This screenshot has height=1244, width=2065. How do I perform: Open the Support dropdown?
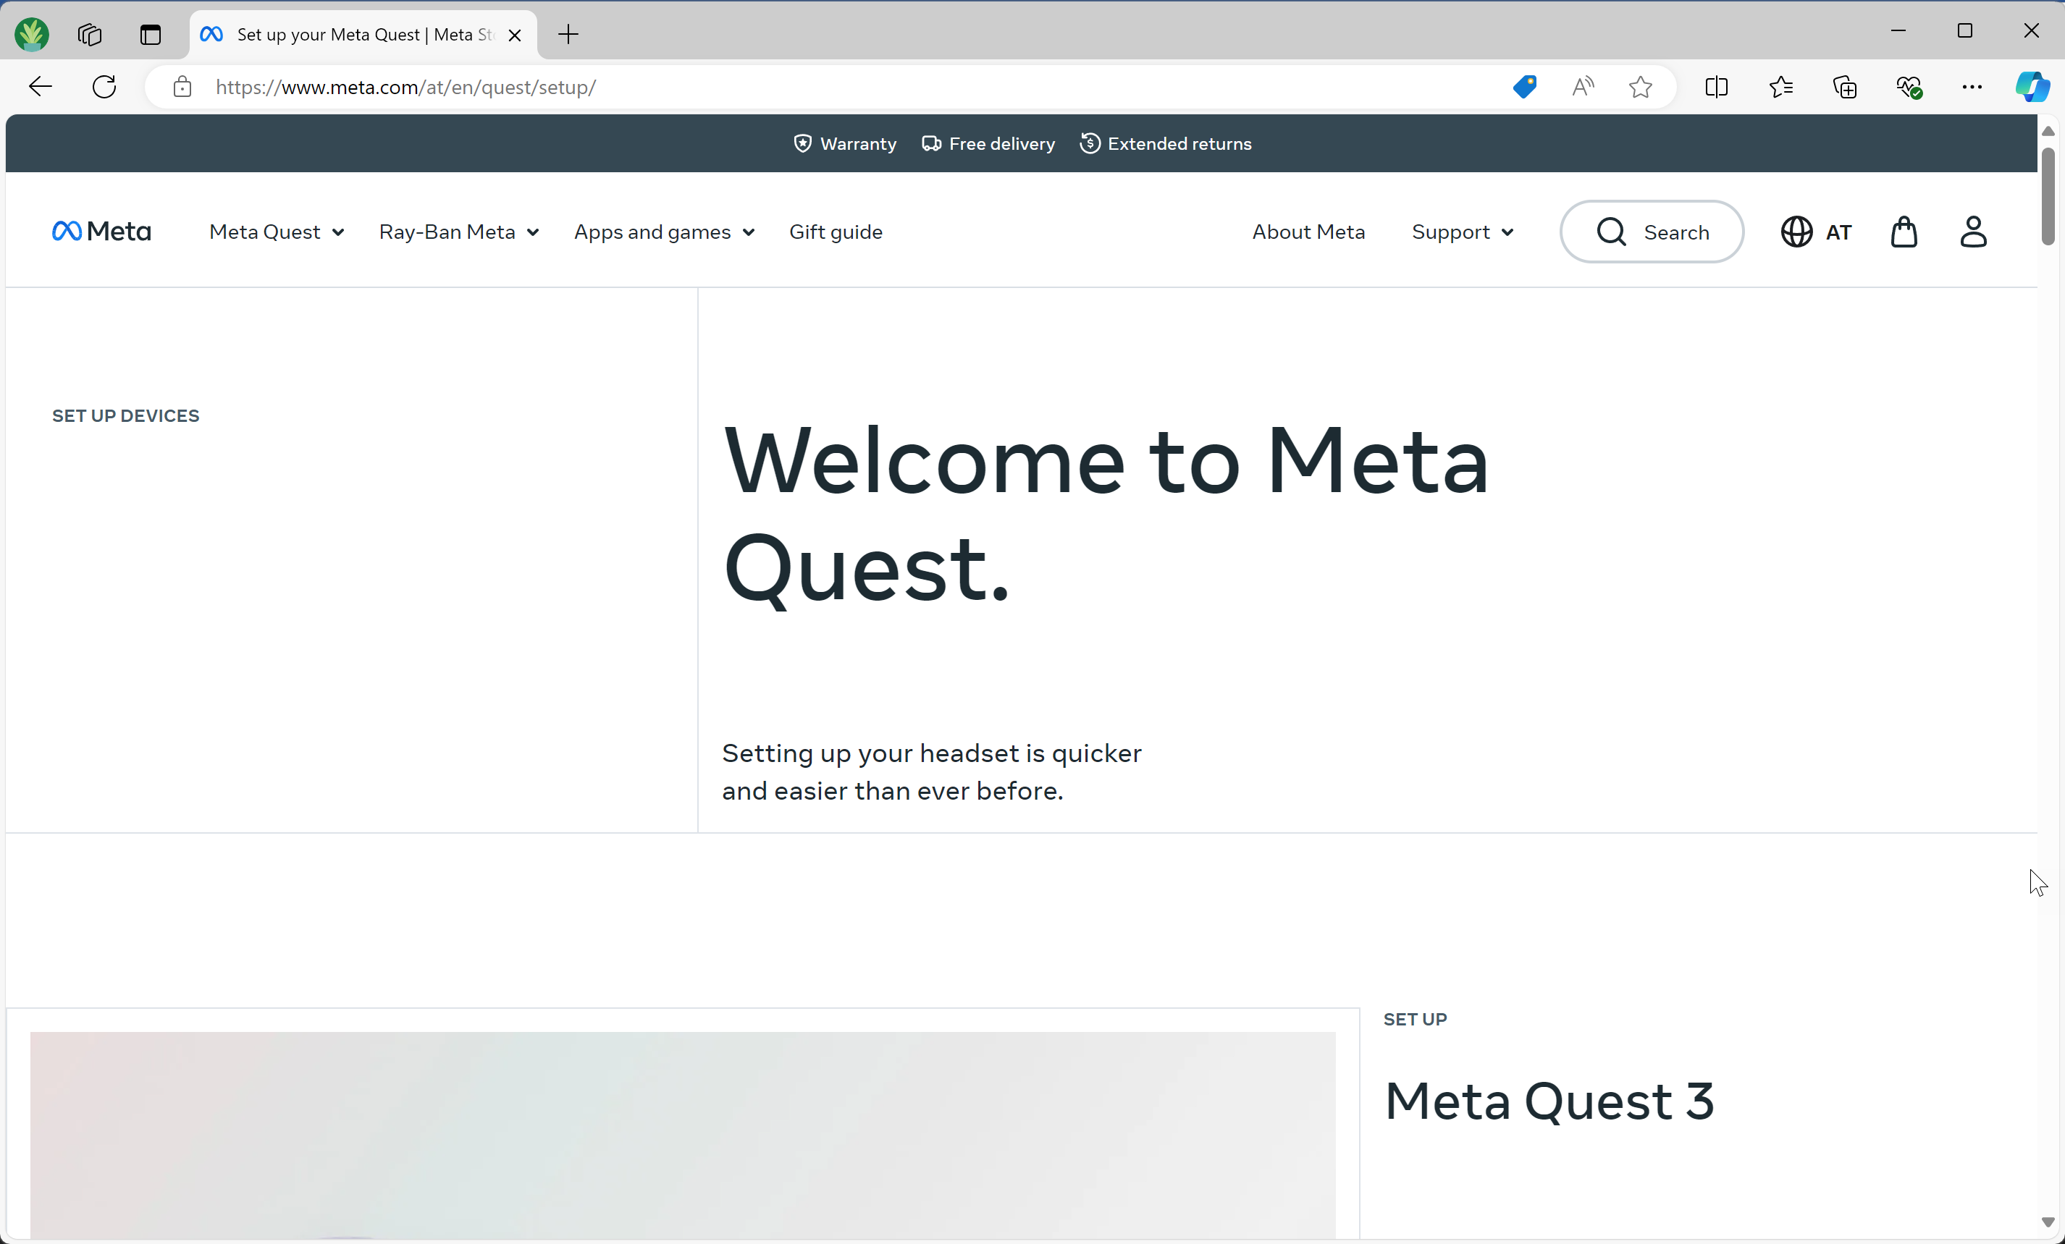[1463, 232]
